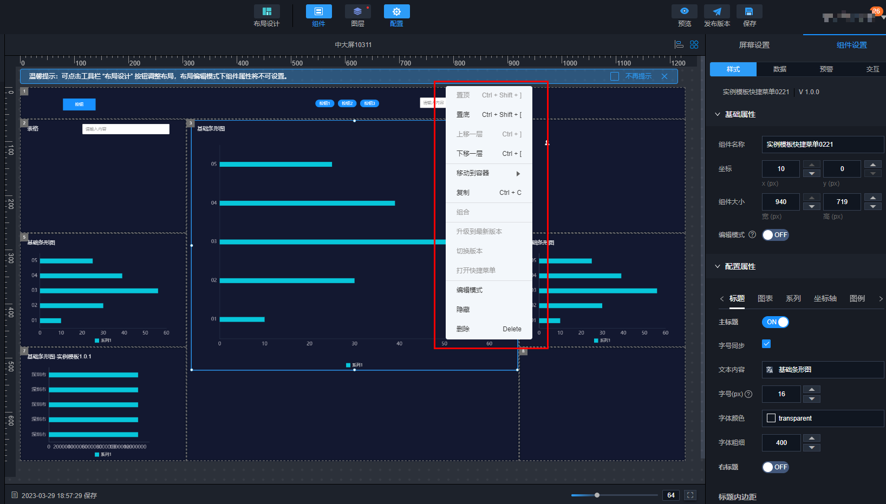Click the 字号(px) help question icon
This screenshot has width=886, height=504.
coord(748,394)
